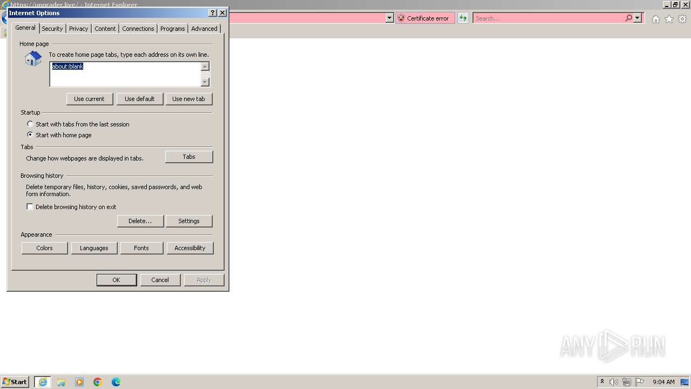The image size is (691, 389).
Task: Click the house icon in Home page section
Action: [33, 58]
